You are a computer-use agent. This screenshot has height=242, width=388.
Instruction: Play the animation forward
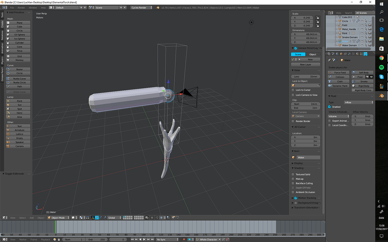[x=144, y=239]
